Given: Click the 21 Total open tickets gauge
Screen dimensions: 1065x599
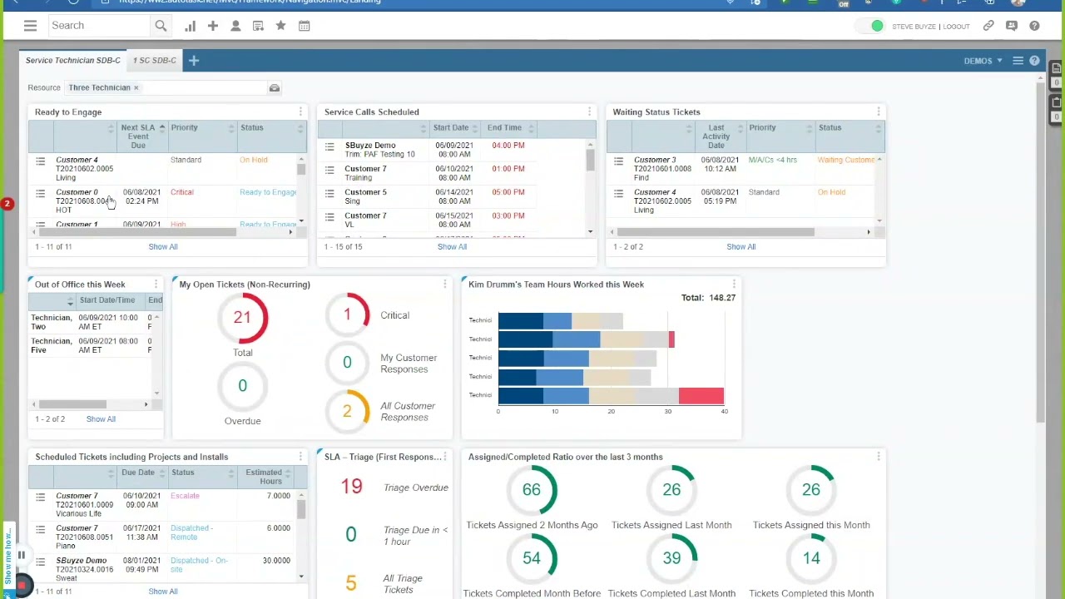Looking at the screenshot, I should pos(242,318).
